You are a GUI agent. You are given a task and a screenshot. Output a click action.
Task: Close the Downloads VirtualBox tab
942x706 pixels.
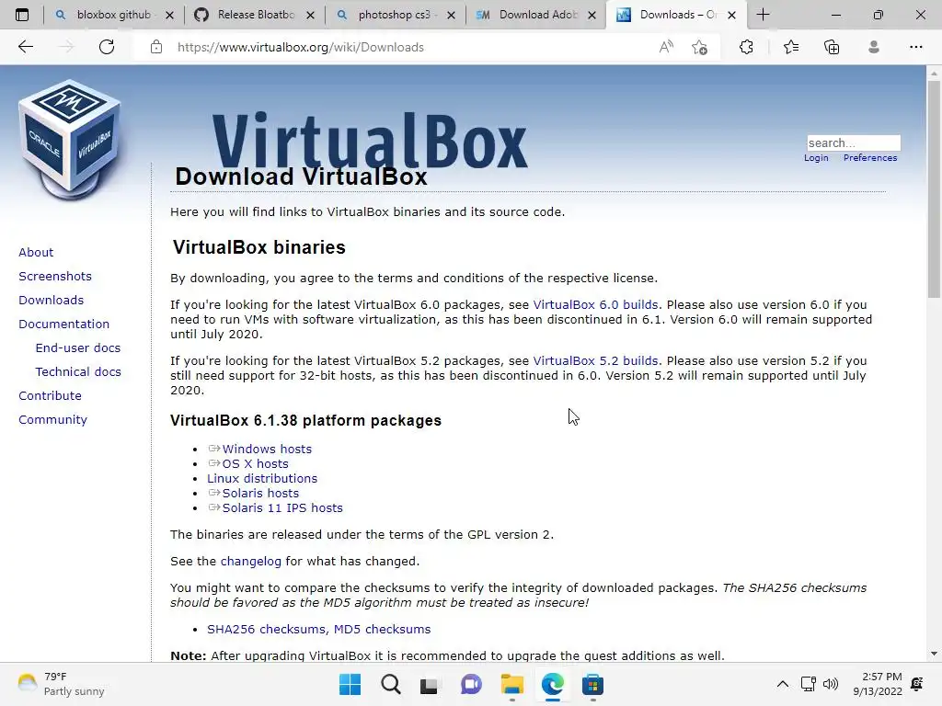point(731,15)
